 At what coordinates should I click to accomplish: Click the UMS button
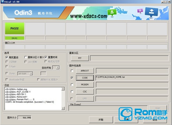[85, 98]
